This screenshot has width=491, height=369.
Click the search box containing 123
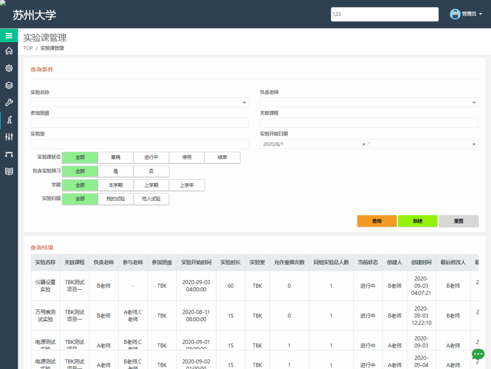[x=385, y=14]
